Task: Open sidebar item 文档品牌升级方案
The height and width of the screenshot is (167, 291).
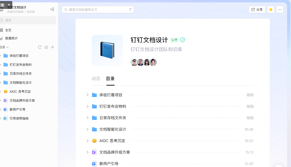Action: [22, 101]
